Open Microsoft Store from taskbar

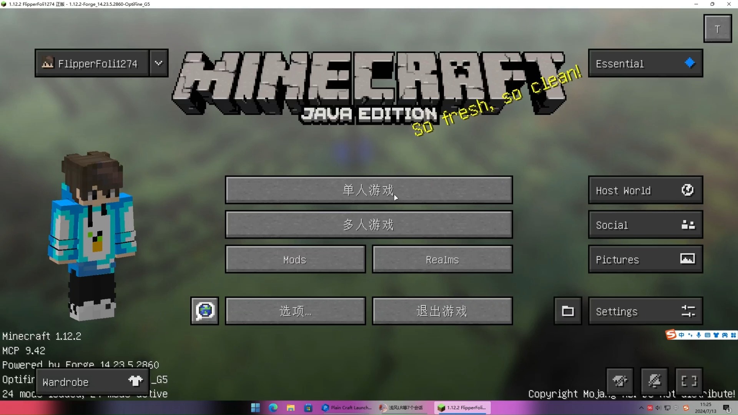tap(308, 408)
